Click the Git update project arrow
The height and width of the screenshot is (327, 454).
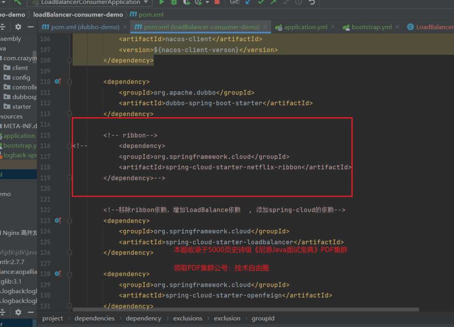[248, 2]
